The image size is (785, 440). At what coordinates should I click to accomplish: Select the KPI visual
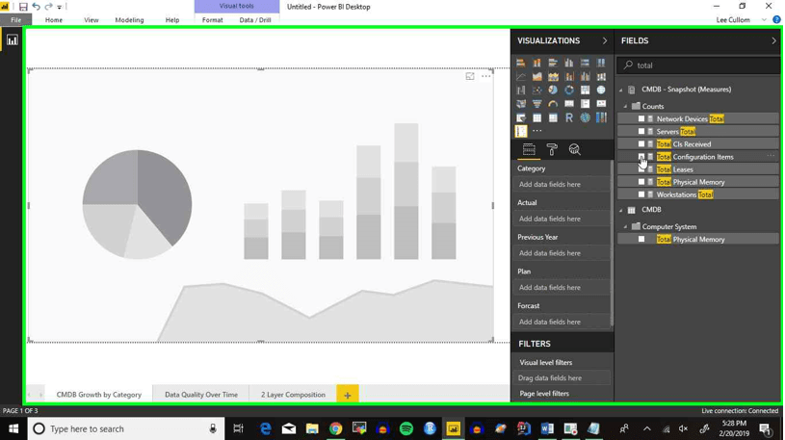pos(601,104)
